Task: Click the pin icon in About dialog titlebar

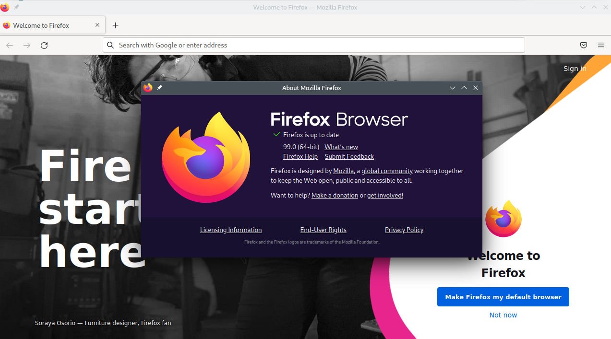Action: coord(160,88)
